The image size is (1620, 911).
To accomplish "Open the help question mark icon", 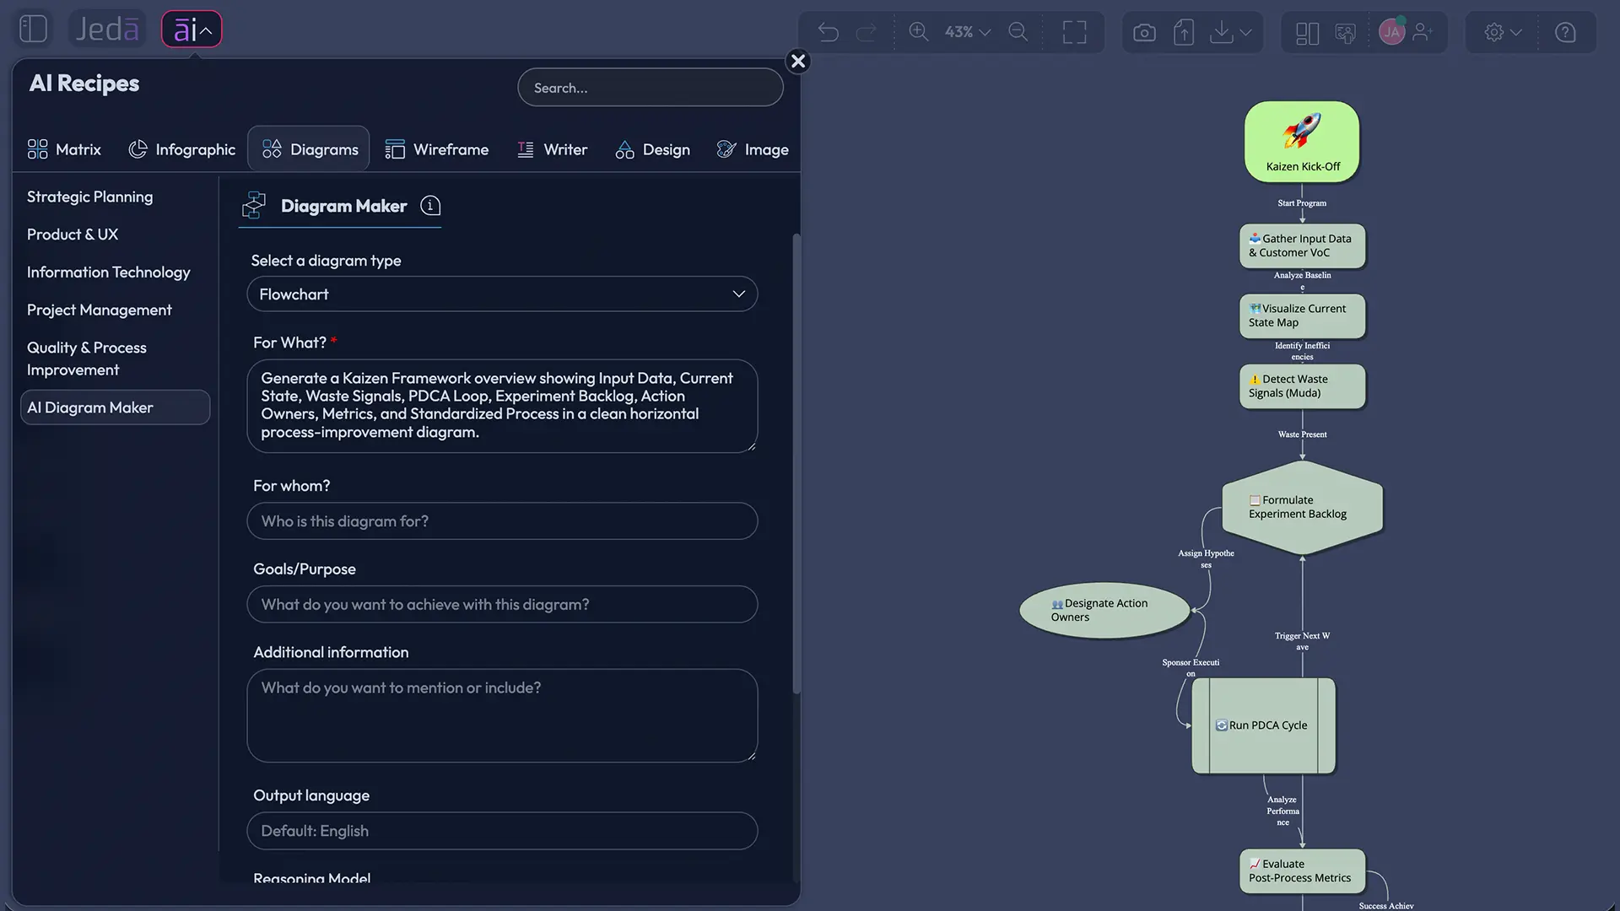I will click(1565, 32).
